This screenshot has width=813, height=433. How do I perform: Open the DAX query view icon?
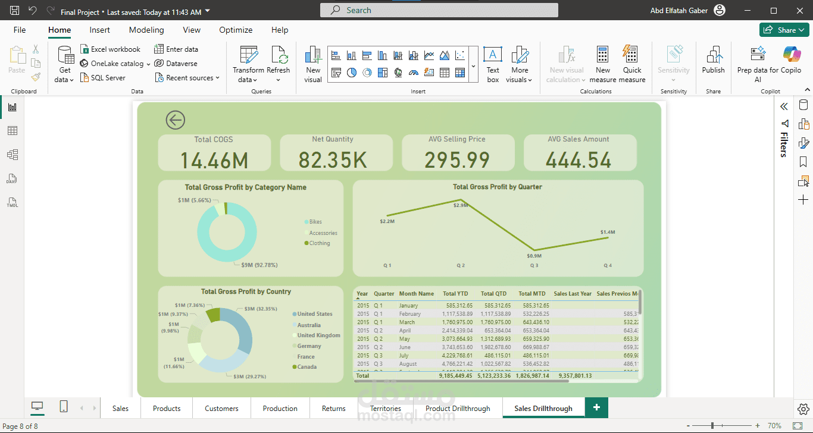click(x=12, y=178)
